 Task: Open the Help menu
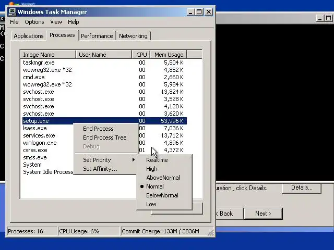[74, 22]
